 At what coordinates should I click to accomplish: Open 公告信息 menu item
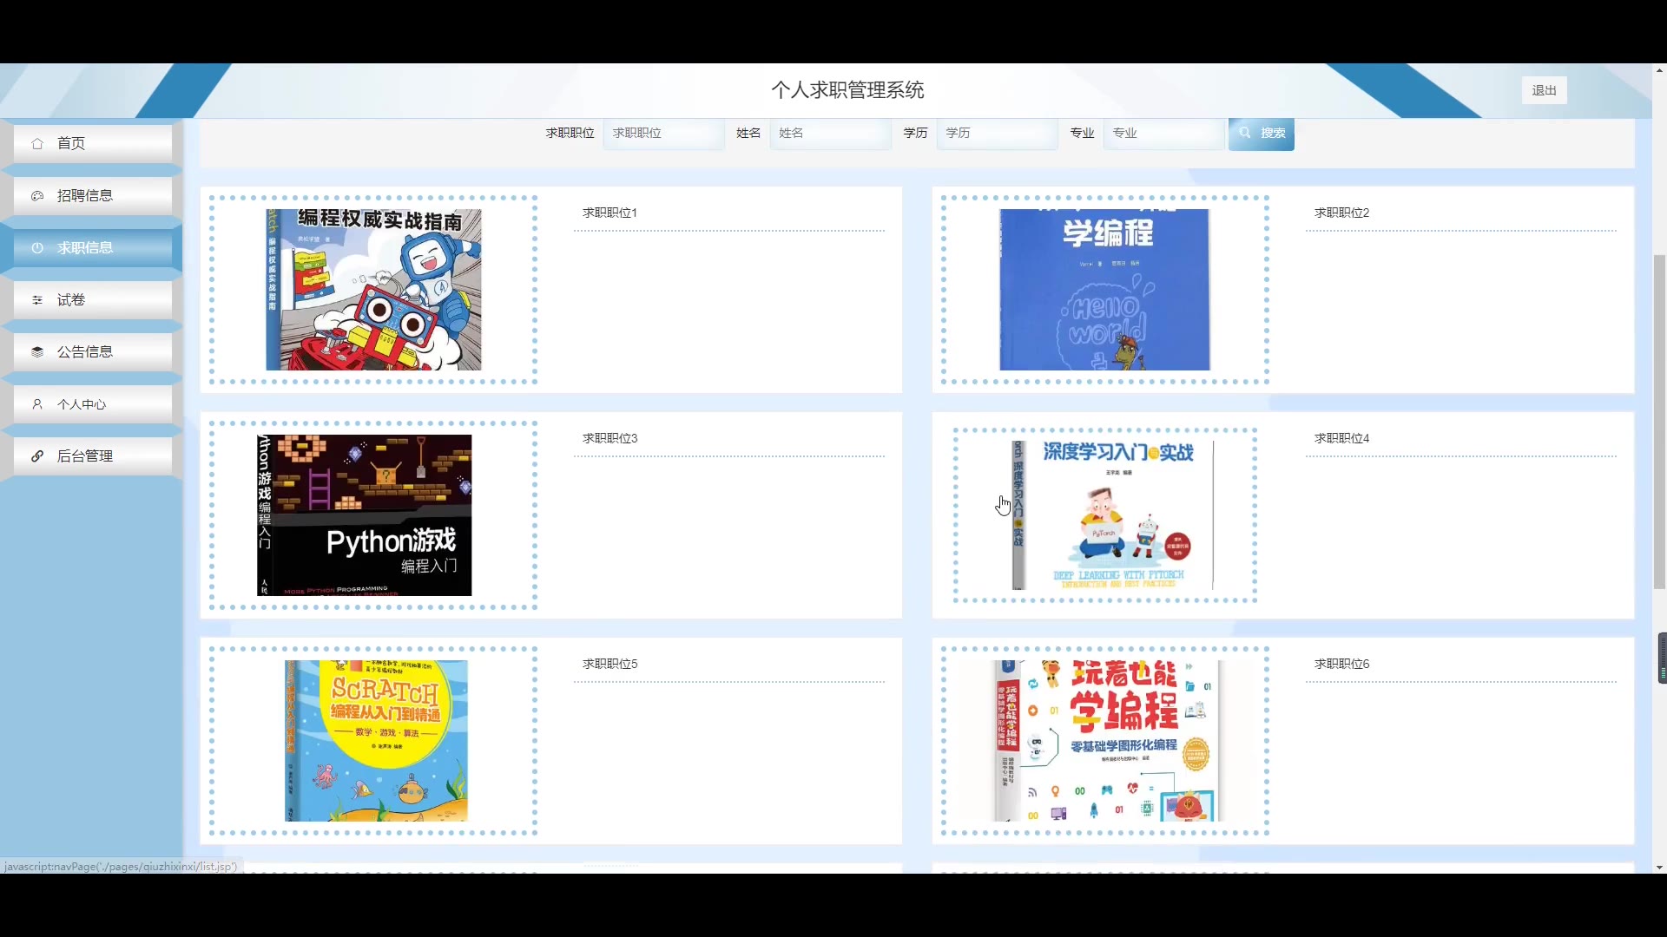tap(92, 351)
